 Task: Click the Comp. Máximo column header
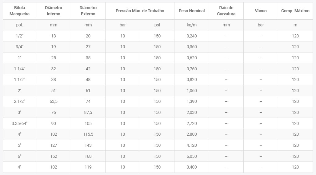tap(295, 11)
